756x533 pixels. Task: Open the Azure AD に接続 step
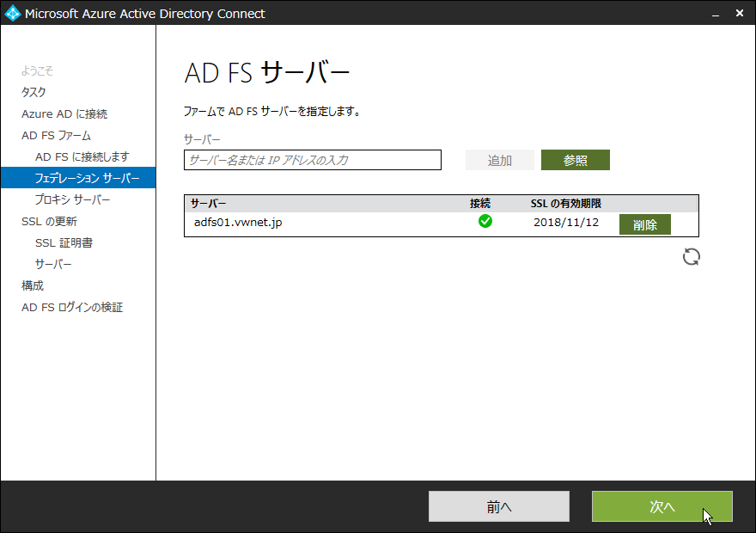click(x=64, y=113)
